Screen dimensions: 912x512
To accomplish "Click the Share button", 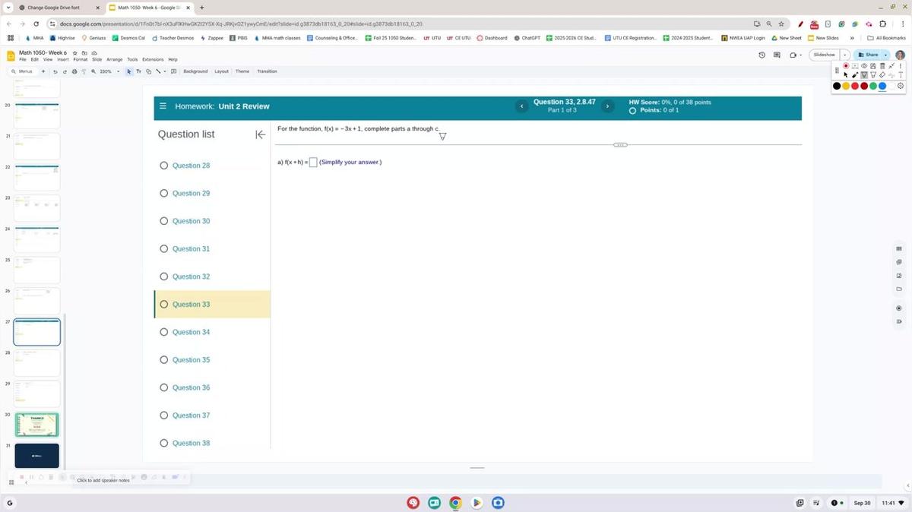I will click(870, 55).
